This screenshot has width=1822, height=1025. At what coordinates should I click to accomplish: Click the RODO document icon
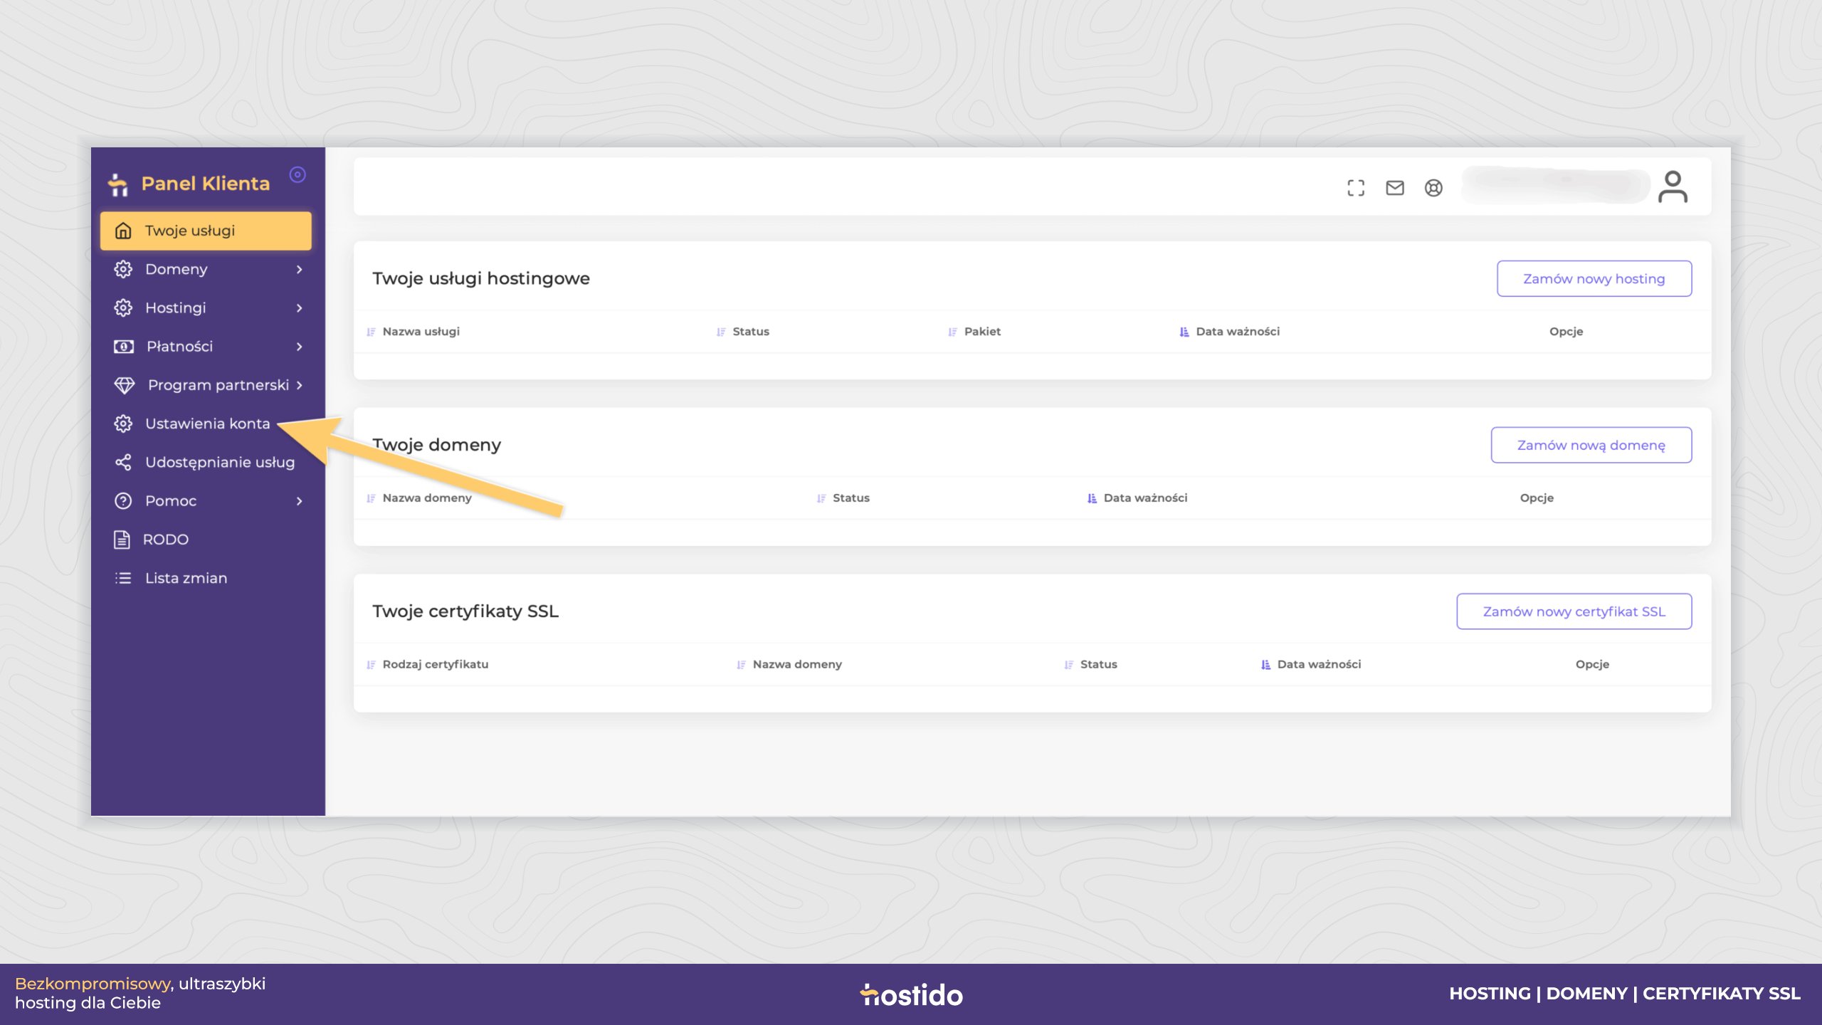pyautogui.click(x=122, y=540)
